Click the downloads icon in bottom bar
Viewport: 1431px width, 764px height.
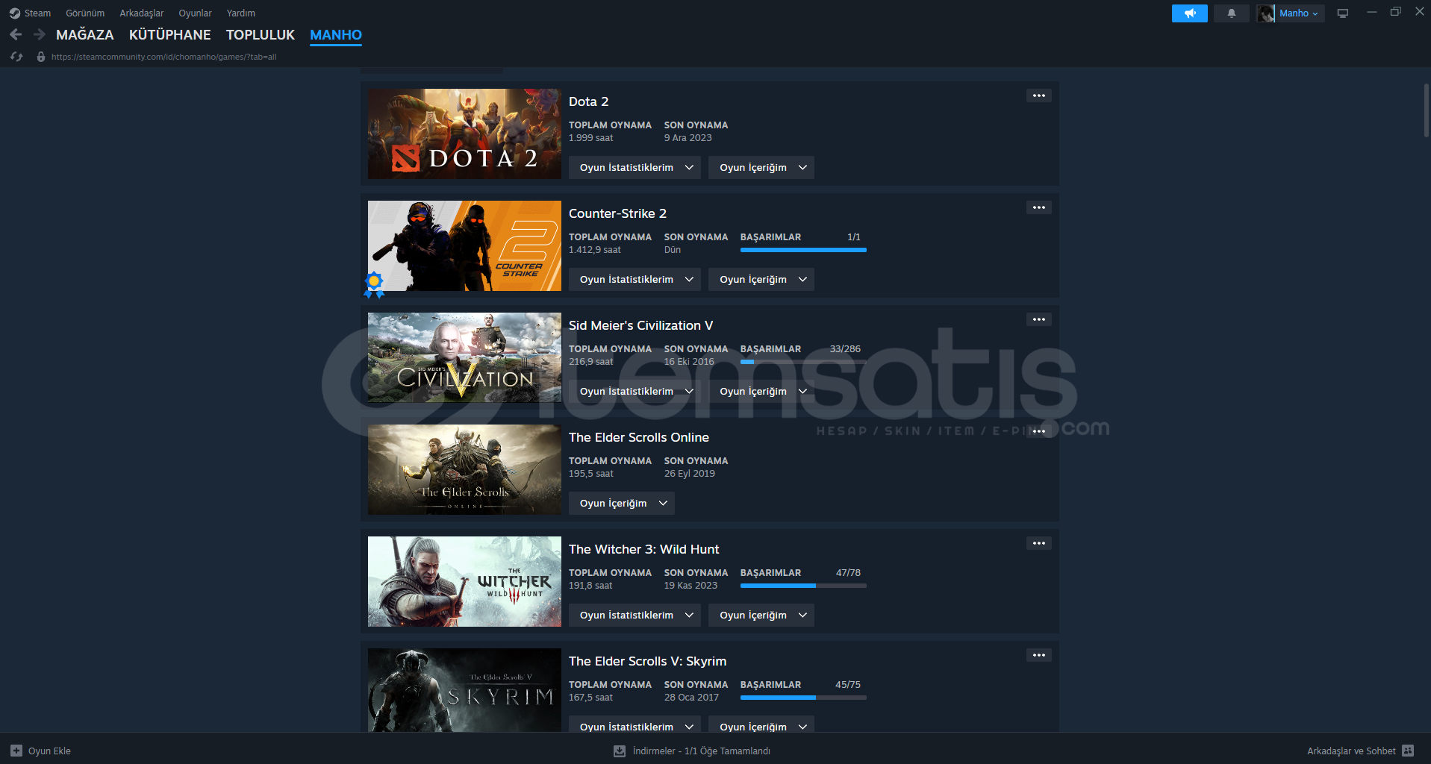click(x=620, y=751)
